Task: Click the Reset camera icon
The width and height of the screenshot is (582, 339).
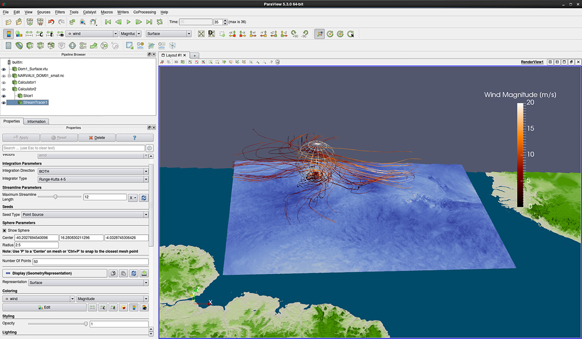Action: (201, 34)
